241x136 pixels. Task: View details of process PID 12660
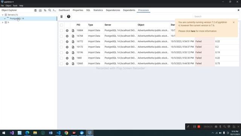click(73, 64)
